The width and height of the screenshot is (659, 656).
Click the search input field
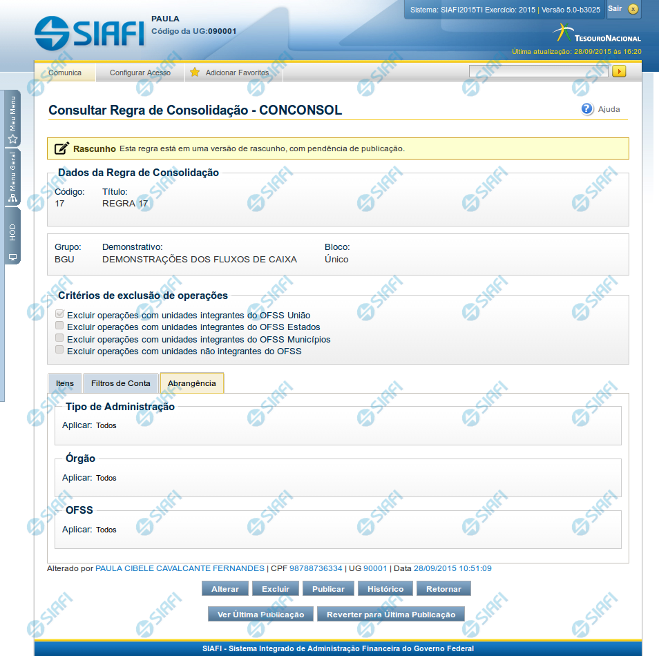pyautogui.click(x=538, y=71)
